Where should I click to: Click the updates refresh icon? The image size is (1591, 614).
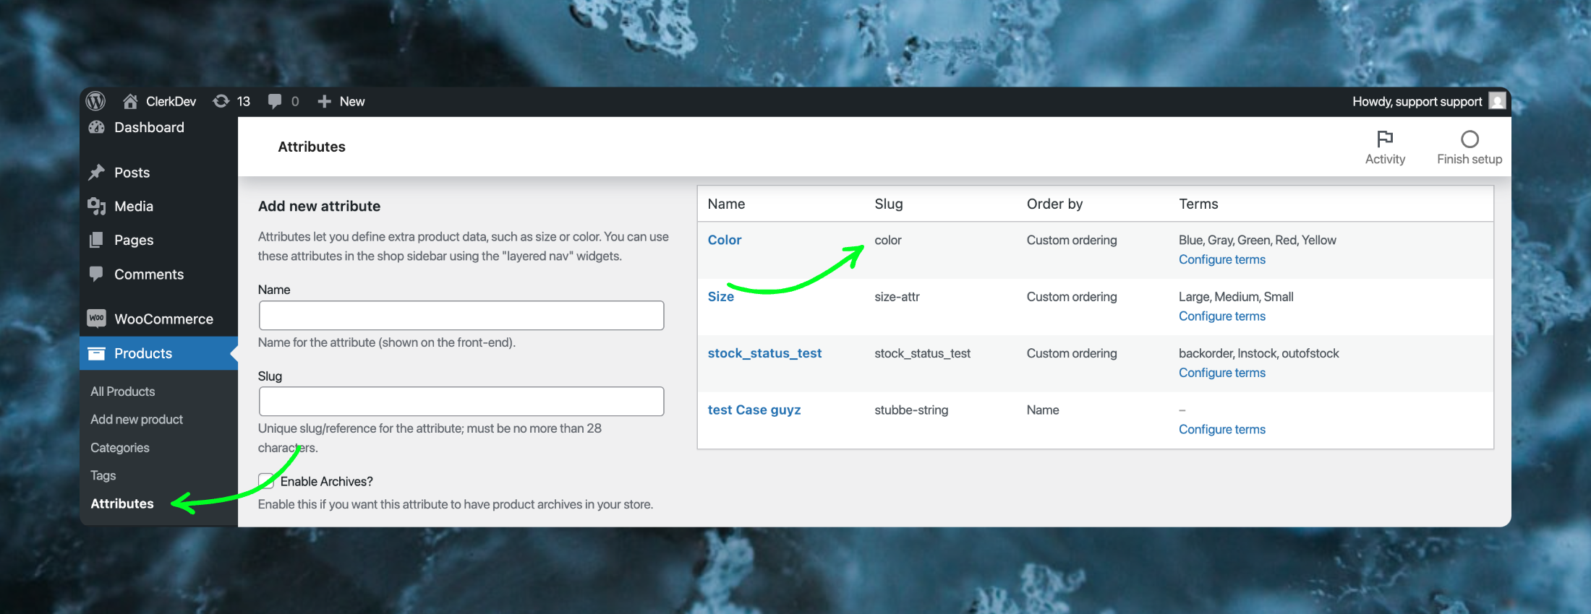[221, 101]
